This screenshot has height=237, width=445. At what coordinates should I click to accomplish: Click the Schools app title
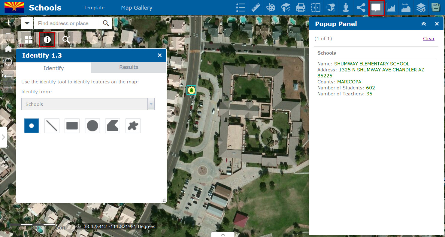(45, 8)
